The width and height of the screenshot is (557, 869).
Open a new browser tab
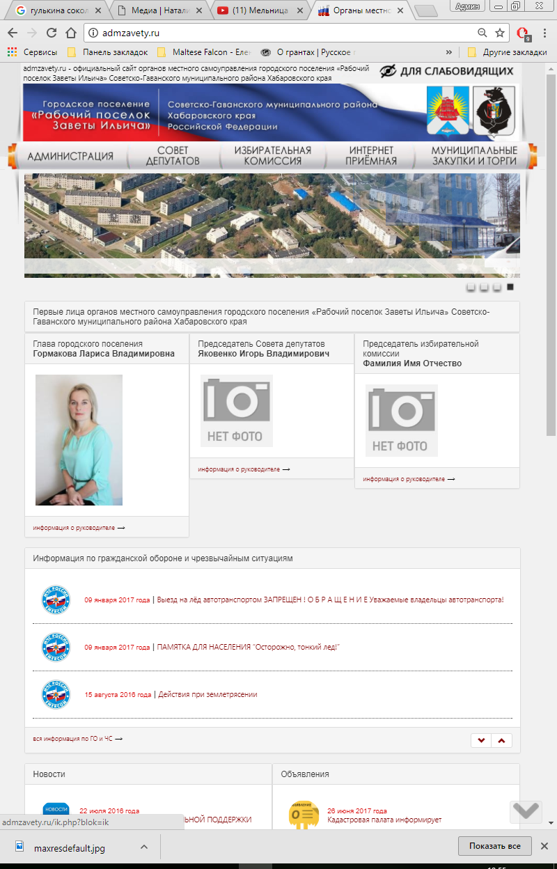coord(425,10)
